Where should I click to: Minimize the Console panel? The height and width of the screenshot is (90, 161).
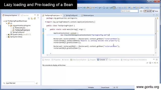(x=154, y=59)
